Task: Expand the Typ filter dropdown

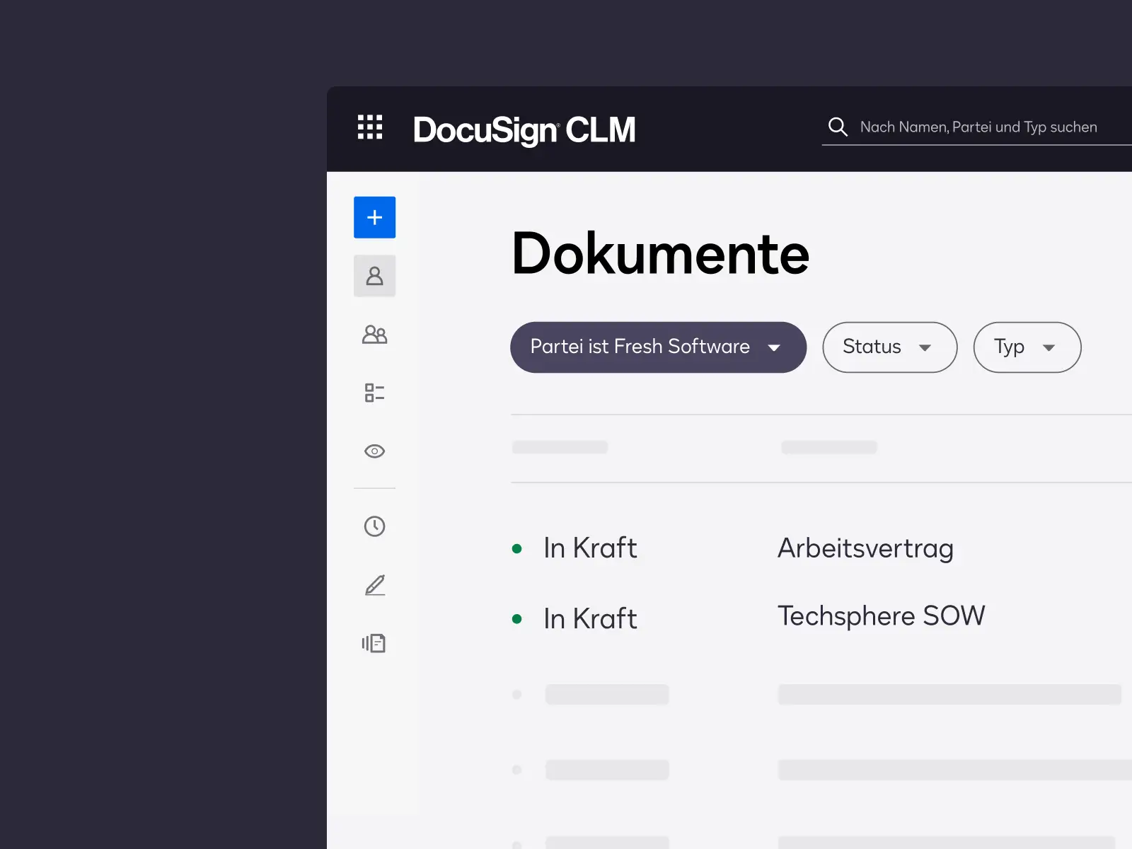Action: coord(1027,347)
